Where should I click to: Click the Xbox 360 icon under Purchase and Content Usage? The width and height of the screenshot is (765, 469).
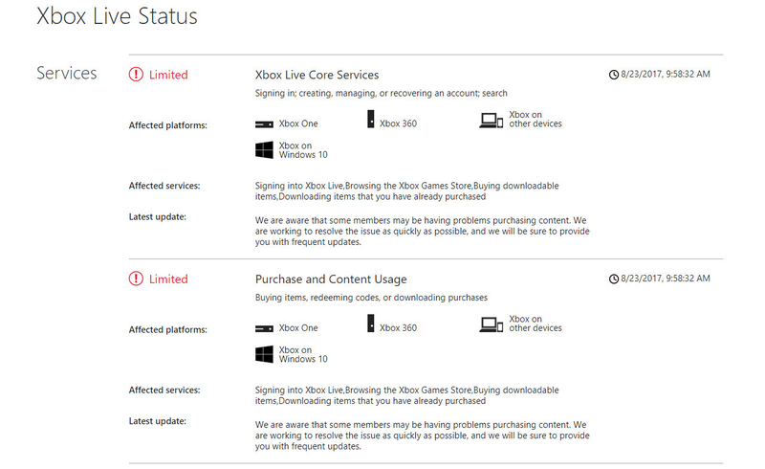click(x=371, y=324)
